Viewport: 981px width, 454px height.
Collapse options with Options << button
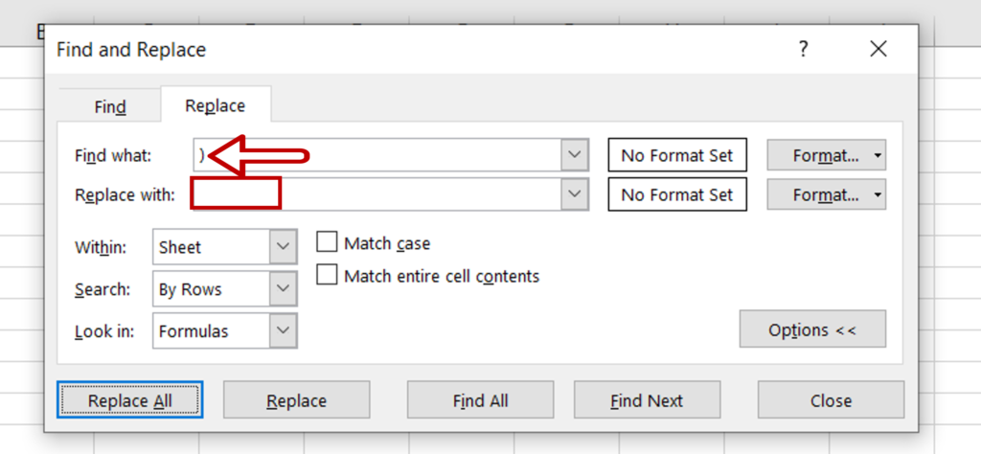point(812,329)
